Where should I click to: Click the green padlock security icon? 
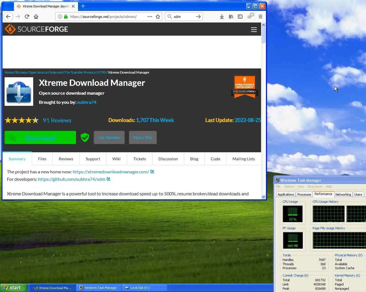click(66, 17)
